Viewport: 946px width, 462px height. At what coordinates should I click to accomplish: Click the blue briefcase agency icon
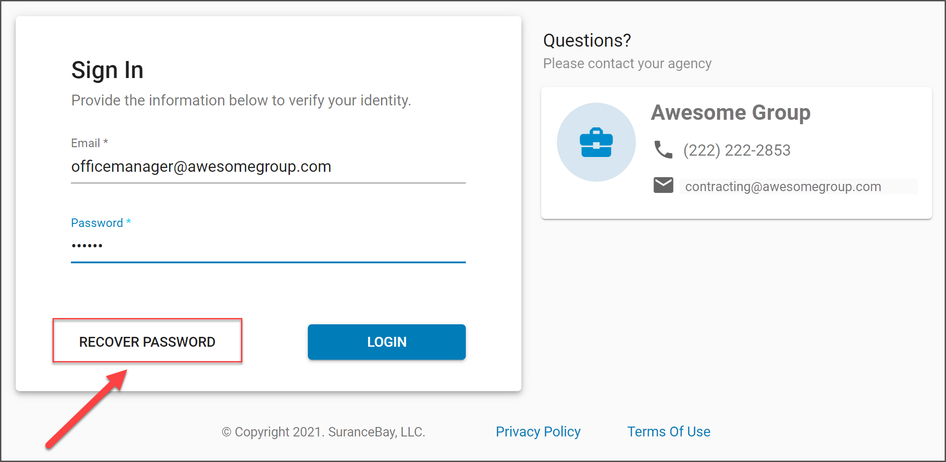coord(596,142)
